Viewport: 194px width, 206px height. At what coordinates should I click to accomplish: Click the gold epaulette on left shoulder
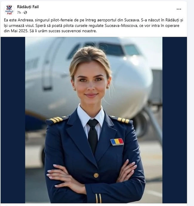(56, 120)
